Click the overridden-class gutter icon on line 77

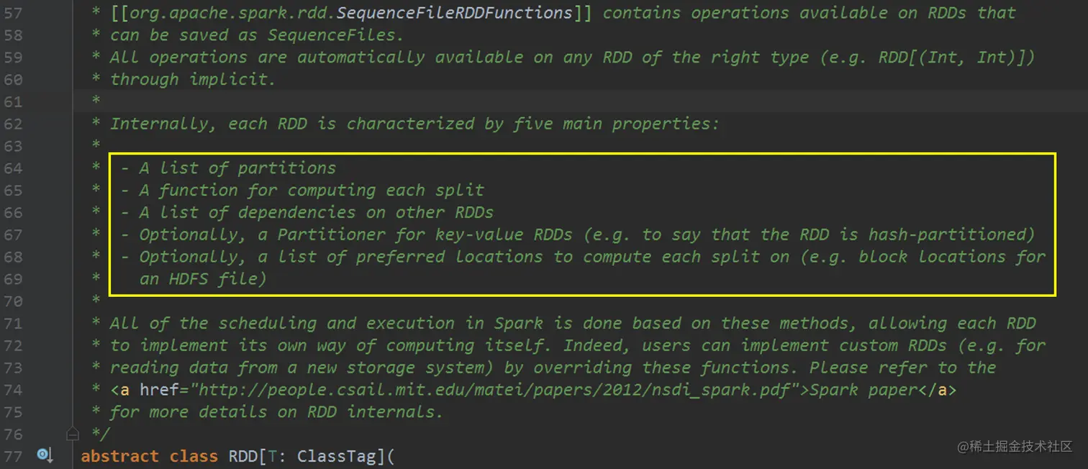[45, 455]
